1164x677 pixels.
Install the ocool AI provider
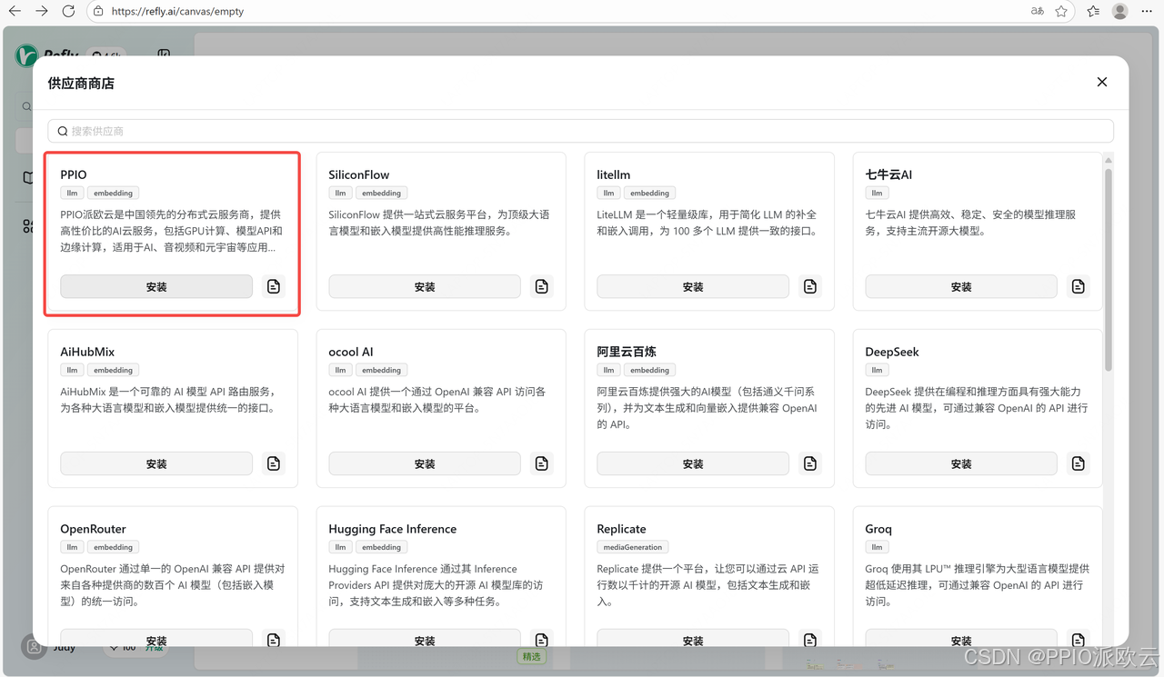(425, 463)
